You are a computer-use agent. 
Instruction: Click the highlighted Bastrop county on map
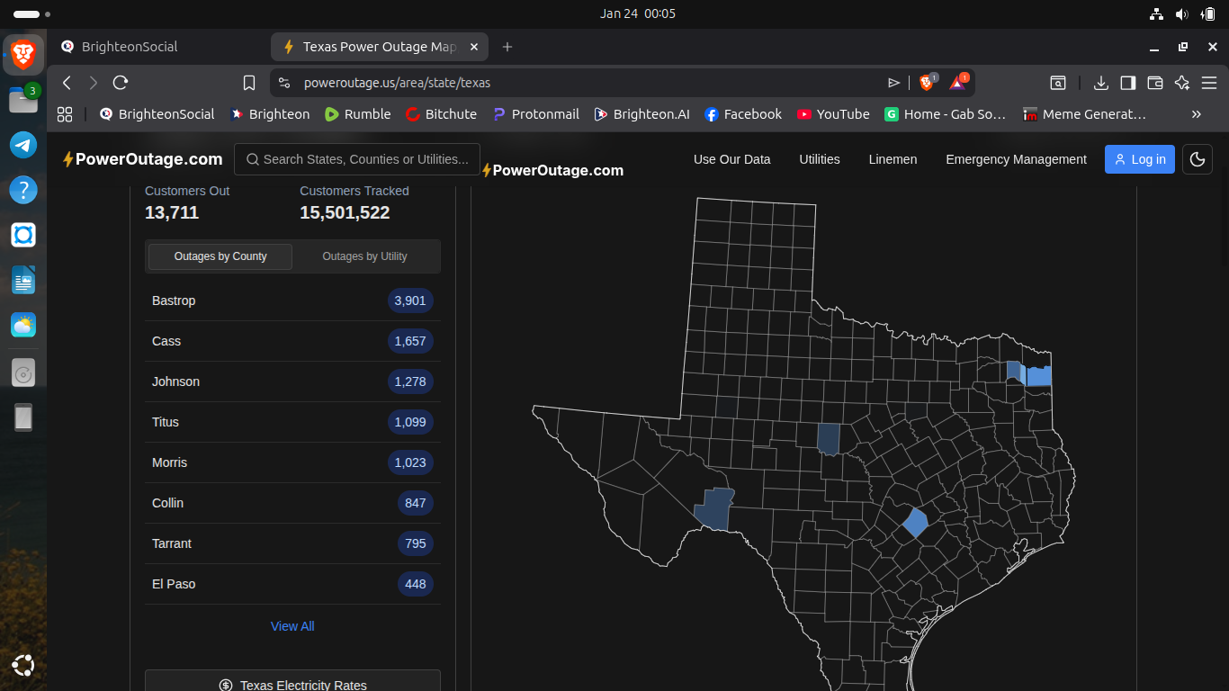coord(915,523)
